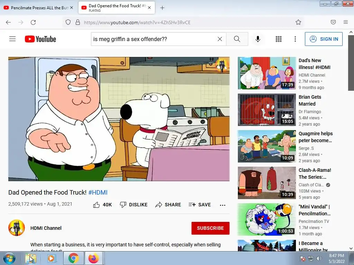Click the magnifier search button
The image size is (354, 265).
point(237,39)
